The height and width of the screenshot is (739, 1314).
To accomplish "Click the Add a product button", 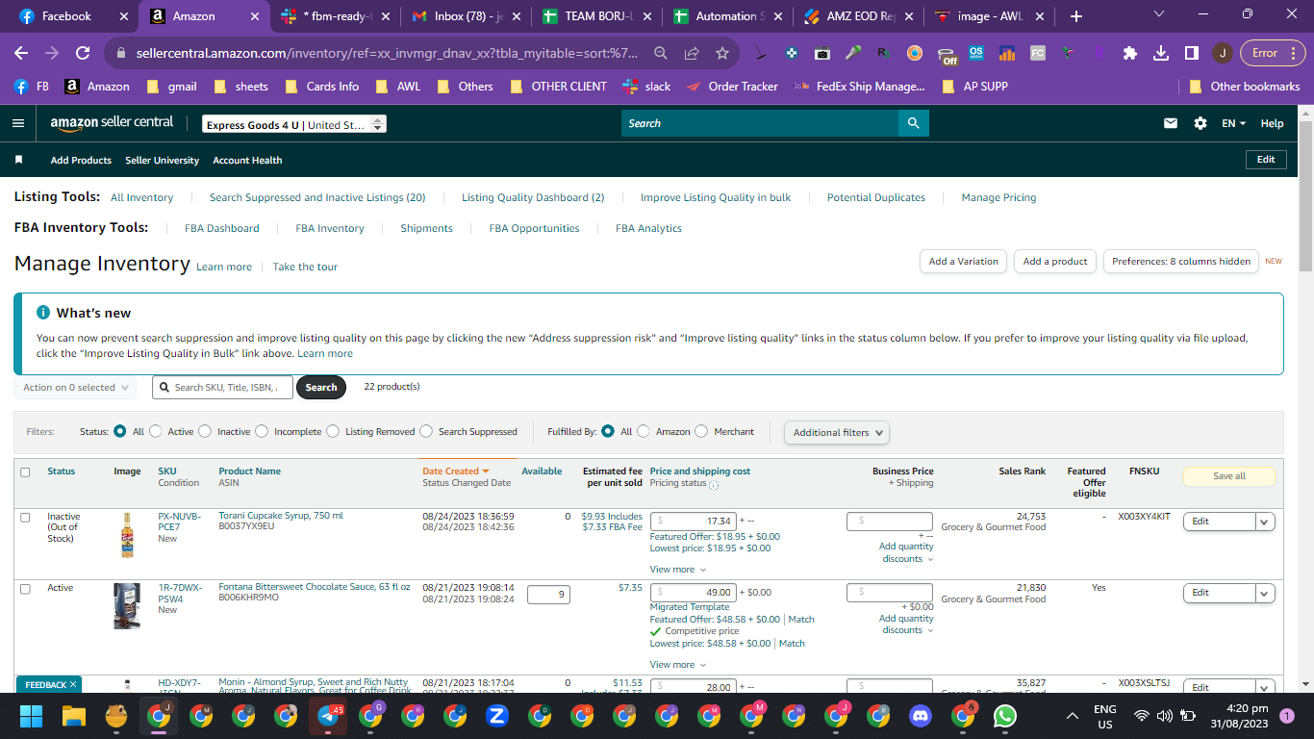I will tap(1055, 262).
